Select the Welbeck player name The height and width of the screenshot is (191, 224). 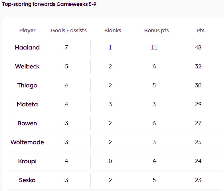pos(27,66)
